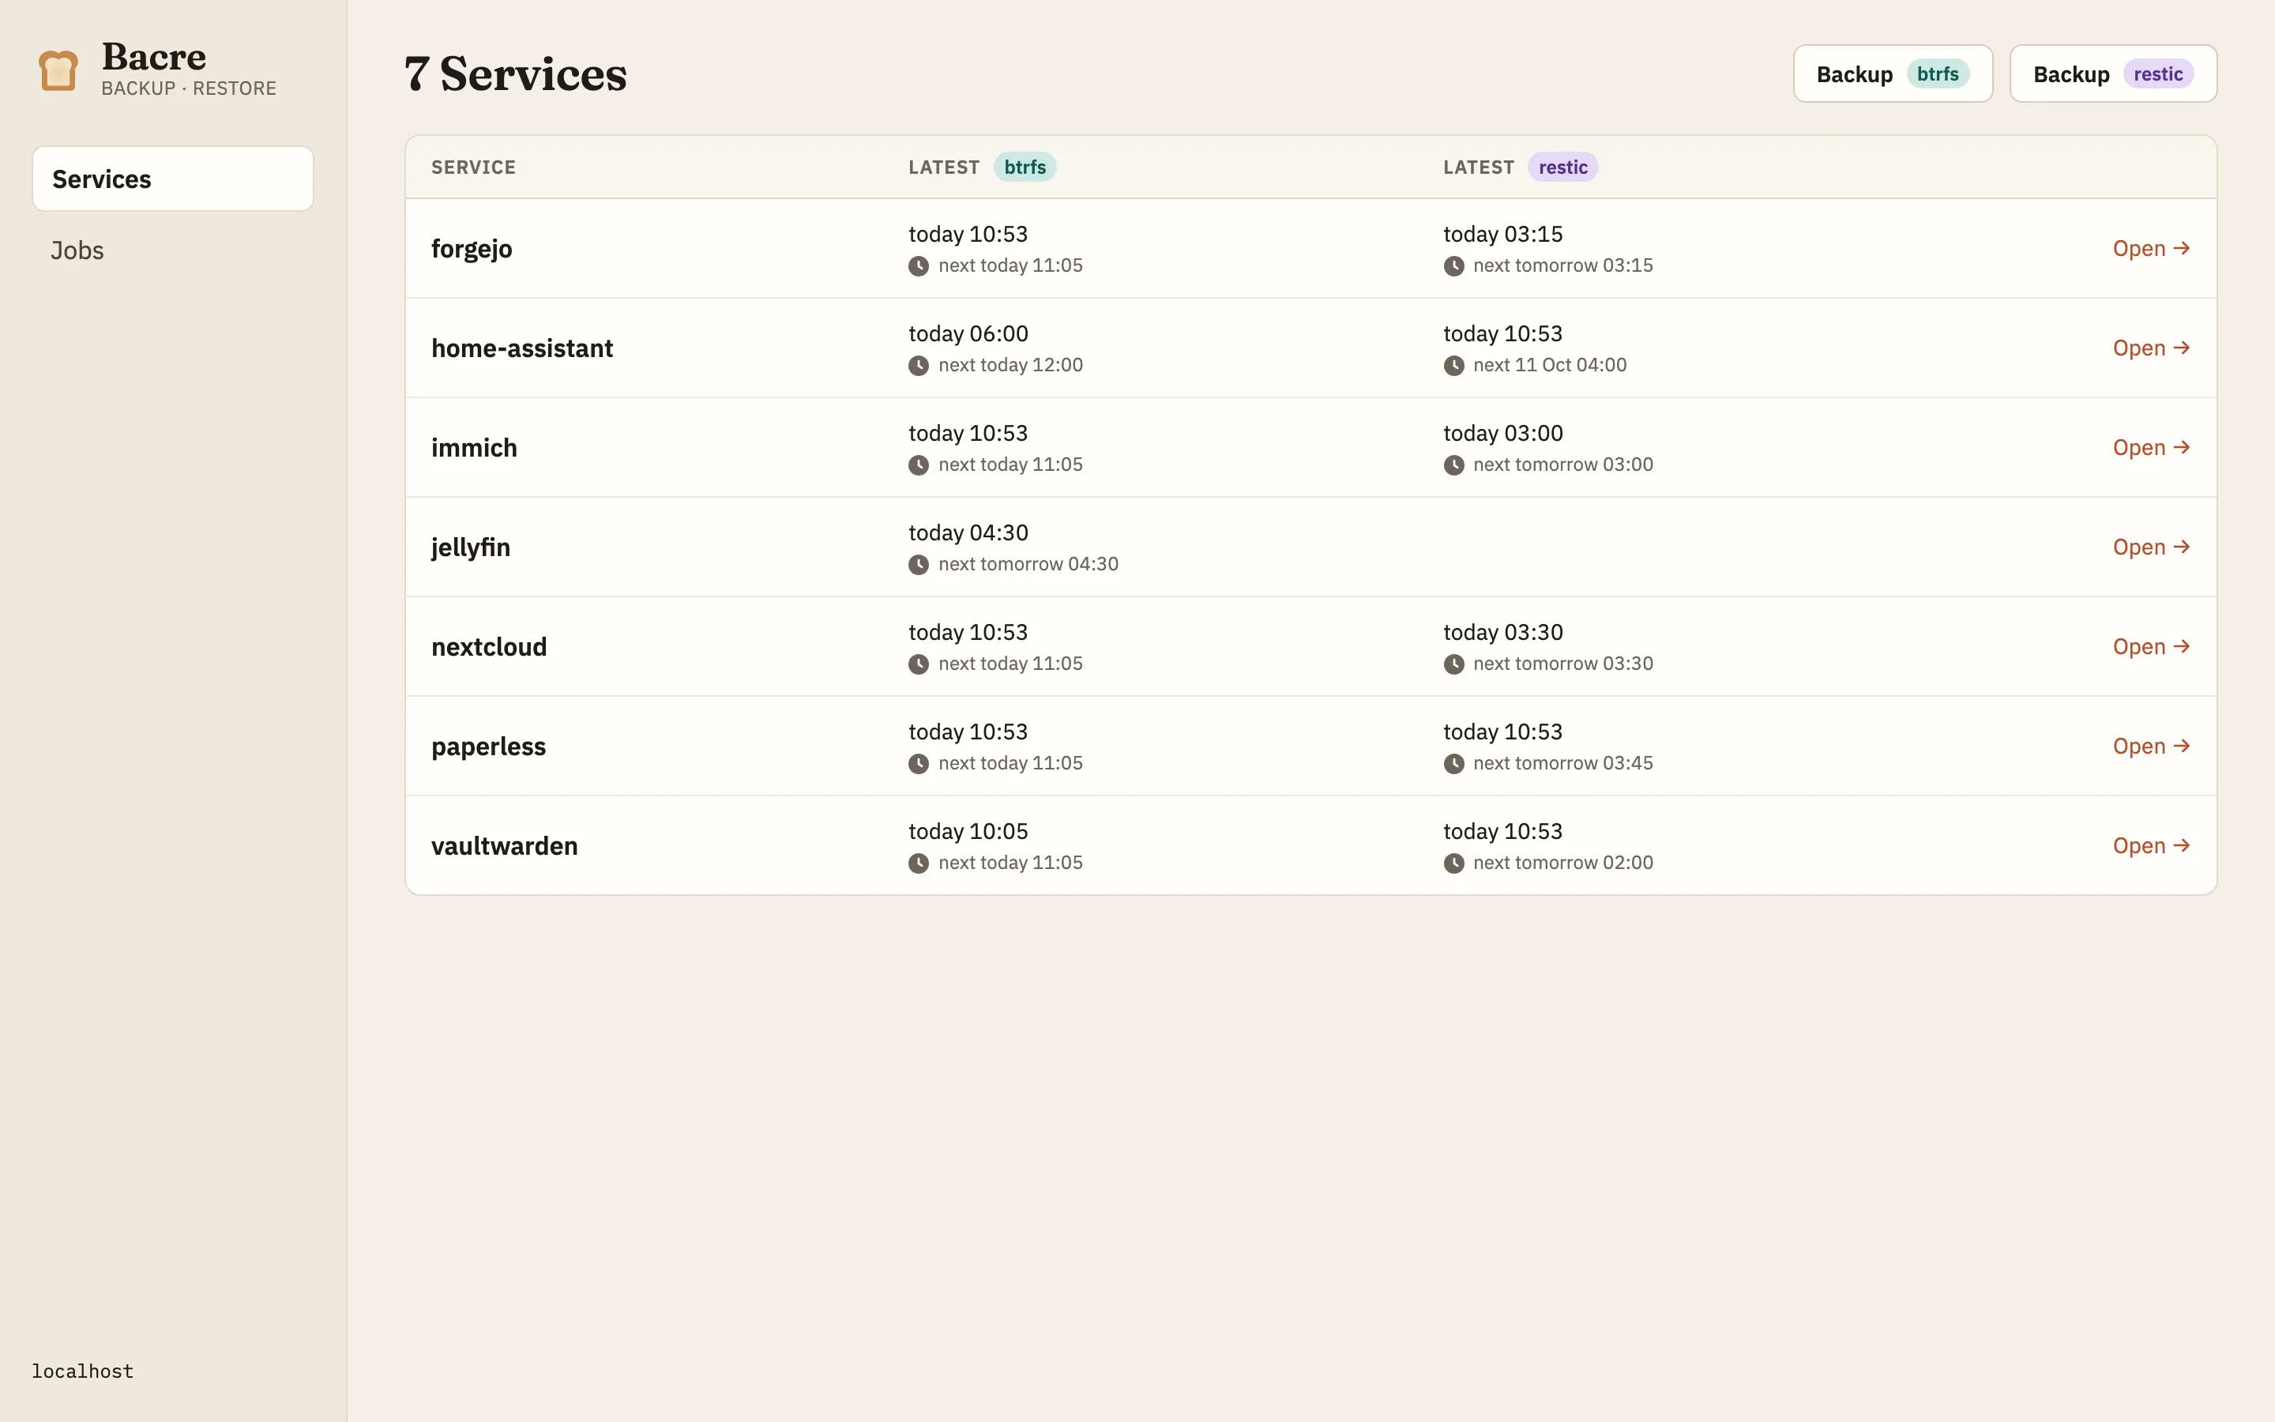
Task: Click the immich service name
Action: point(474,448)
